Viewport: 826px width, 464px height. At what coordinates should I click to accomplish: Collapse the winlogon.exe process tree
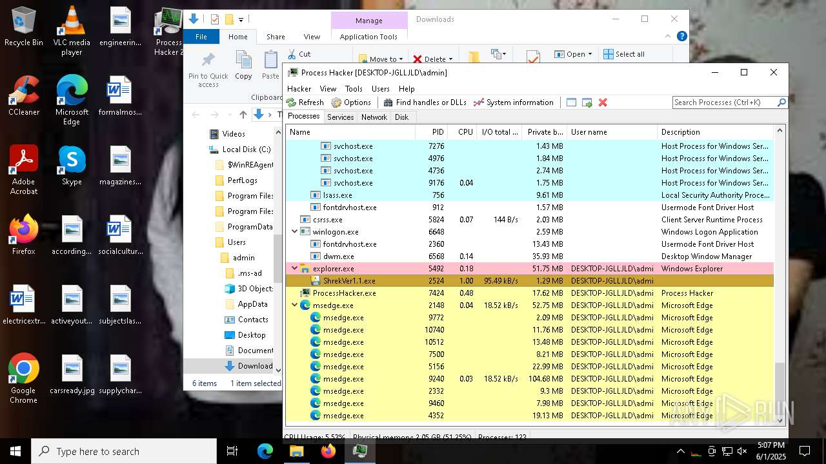click(296, 232)
